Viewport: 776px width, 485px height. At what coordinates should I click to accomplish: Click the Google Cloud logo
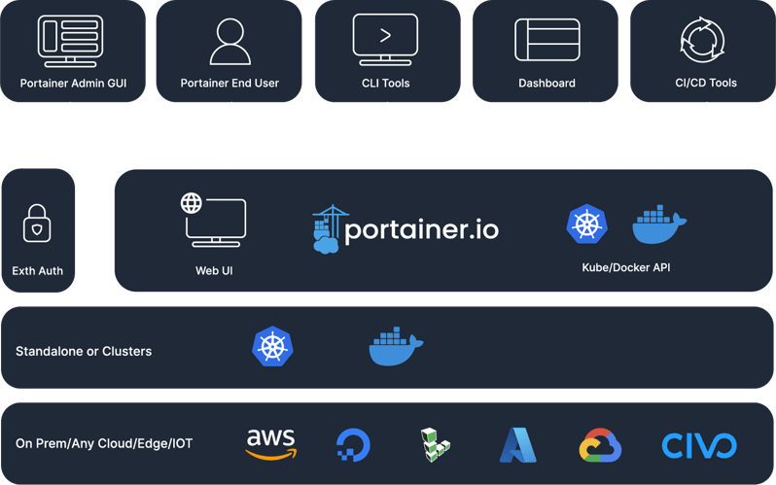600,445
